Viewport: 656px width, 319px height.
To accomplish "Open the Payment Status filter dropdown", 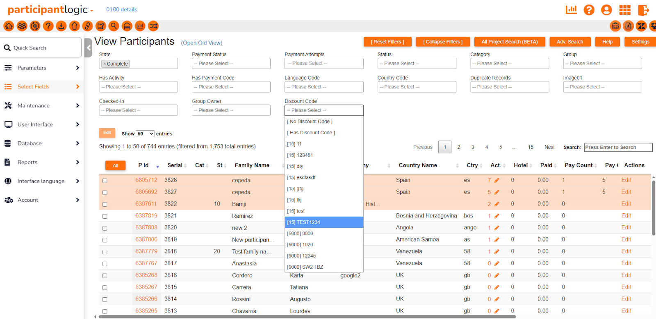I will [231, 63].
